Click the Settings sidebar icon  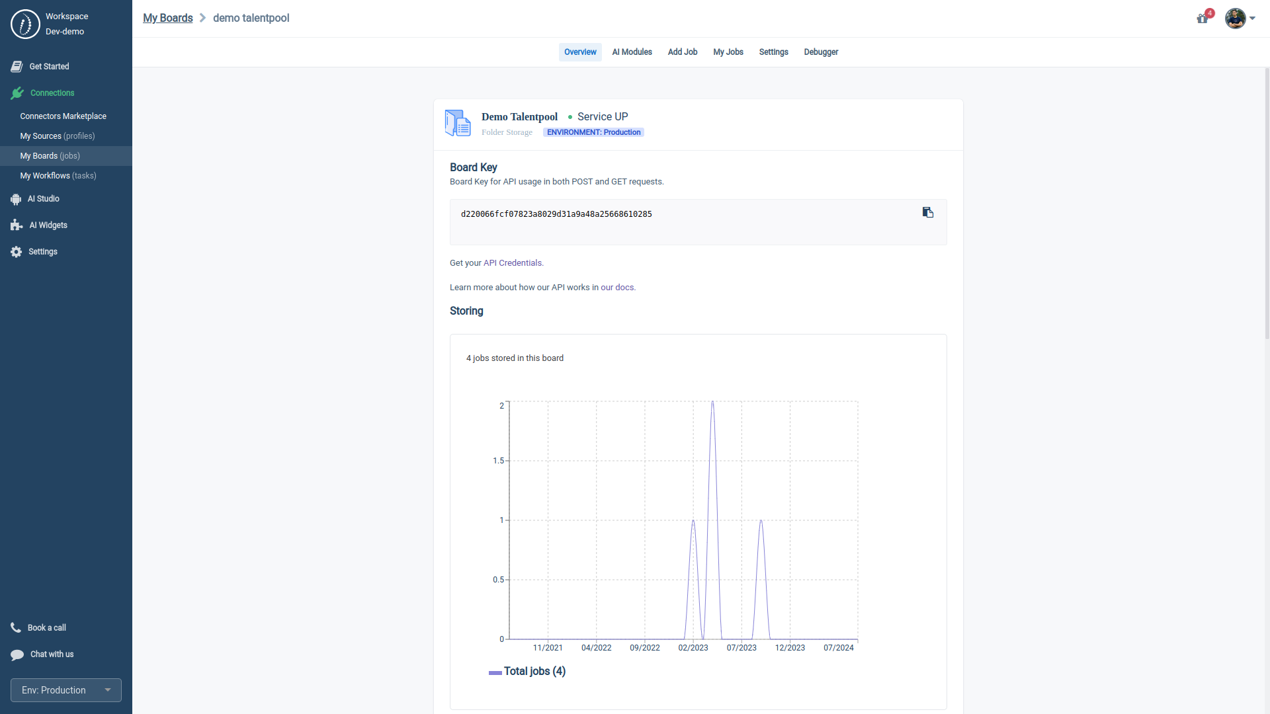point(16,252)
